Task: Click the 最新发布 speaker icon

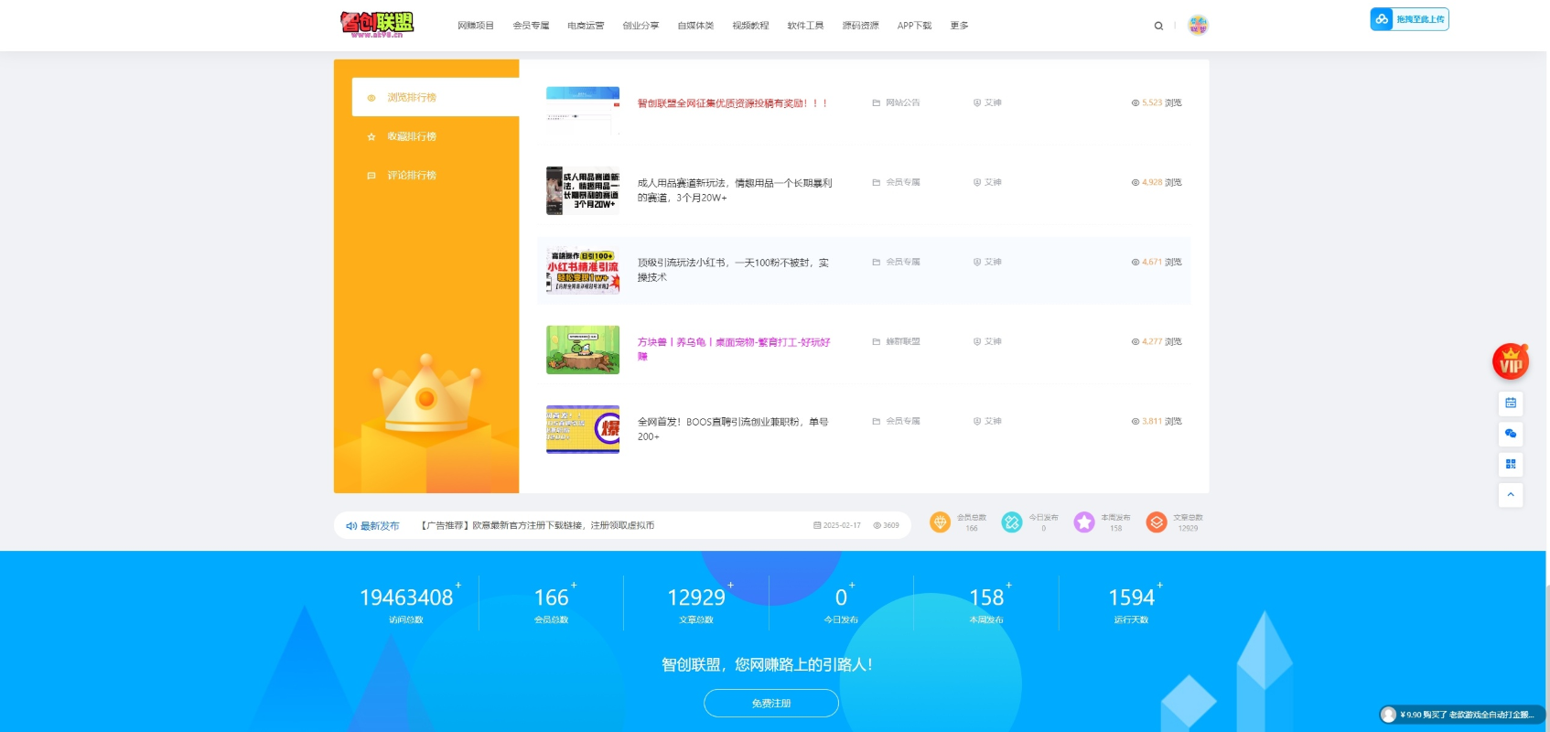Action: click(x=351, y=526)
